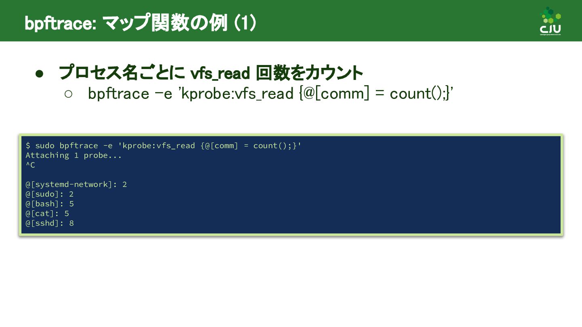
Task: Select the slide title 'bpftrace: マップ関数の例 (1)'
Action: coord(140,23)
